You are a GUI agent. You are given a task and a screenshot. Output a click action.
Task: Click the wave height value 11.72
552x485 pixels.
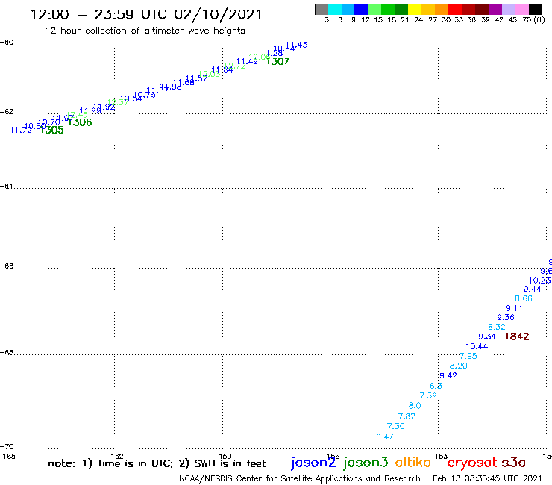coord(21,130)
